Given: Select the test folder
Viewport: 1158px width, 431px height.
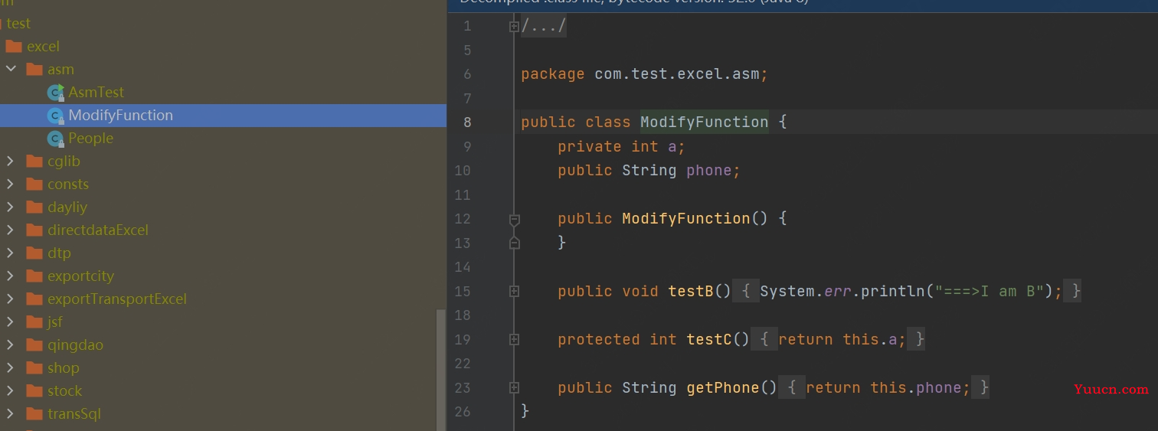Looking at the screenshot, I should tap(18, 23).
